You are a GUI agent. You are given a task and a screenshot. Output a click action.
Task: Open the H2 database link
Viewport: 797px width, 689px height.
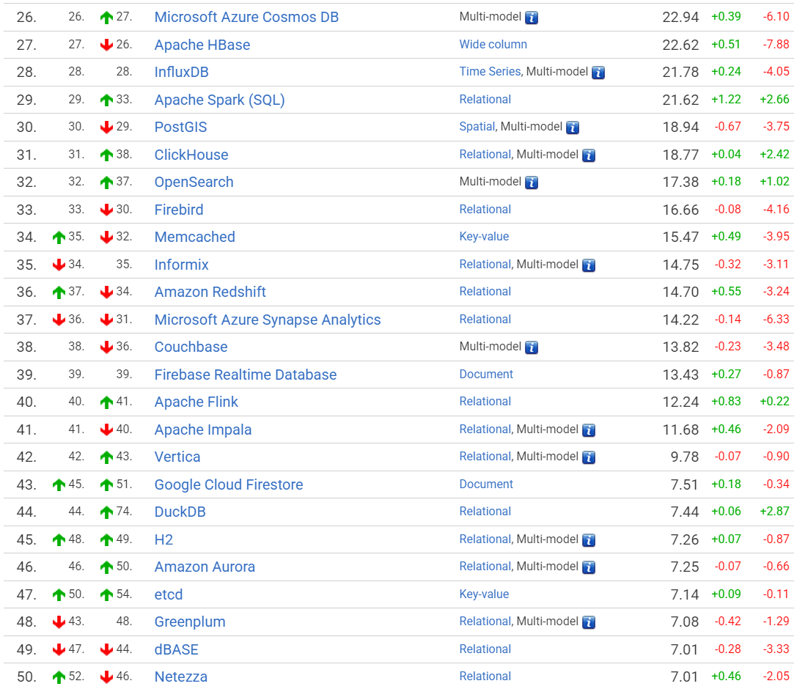[x=164, y=539]
